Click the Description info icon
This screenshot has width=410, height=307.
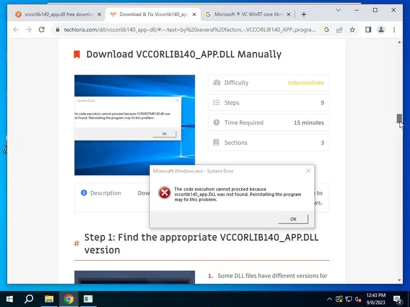point(84,193)
